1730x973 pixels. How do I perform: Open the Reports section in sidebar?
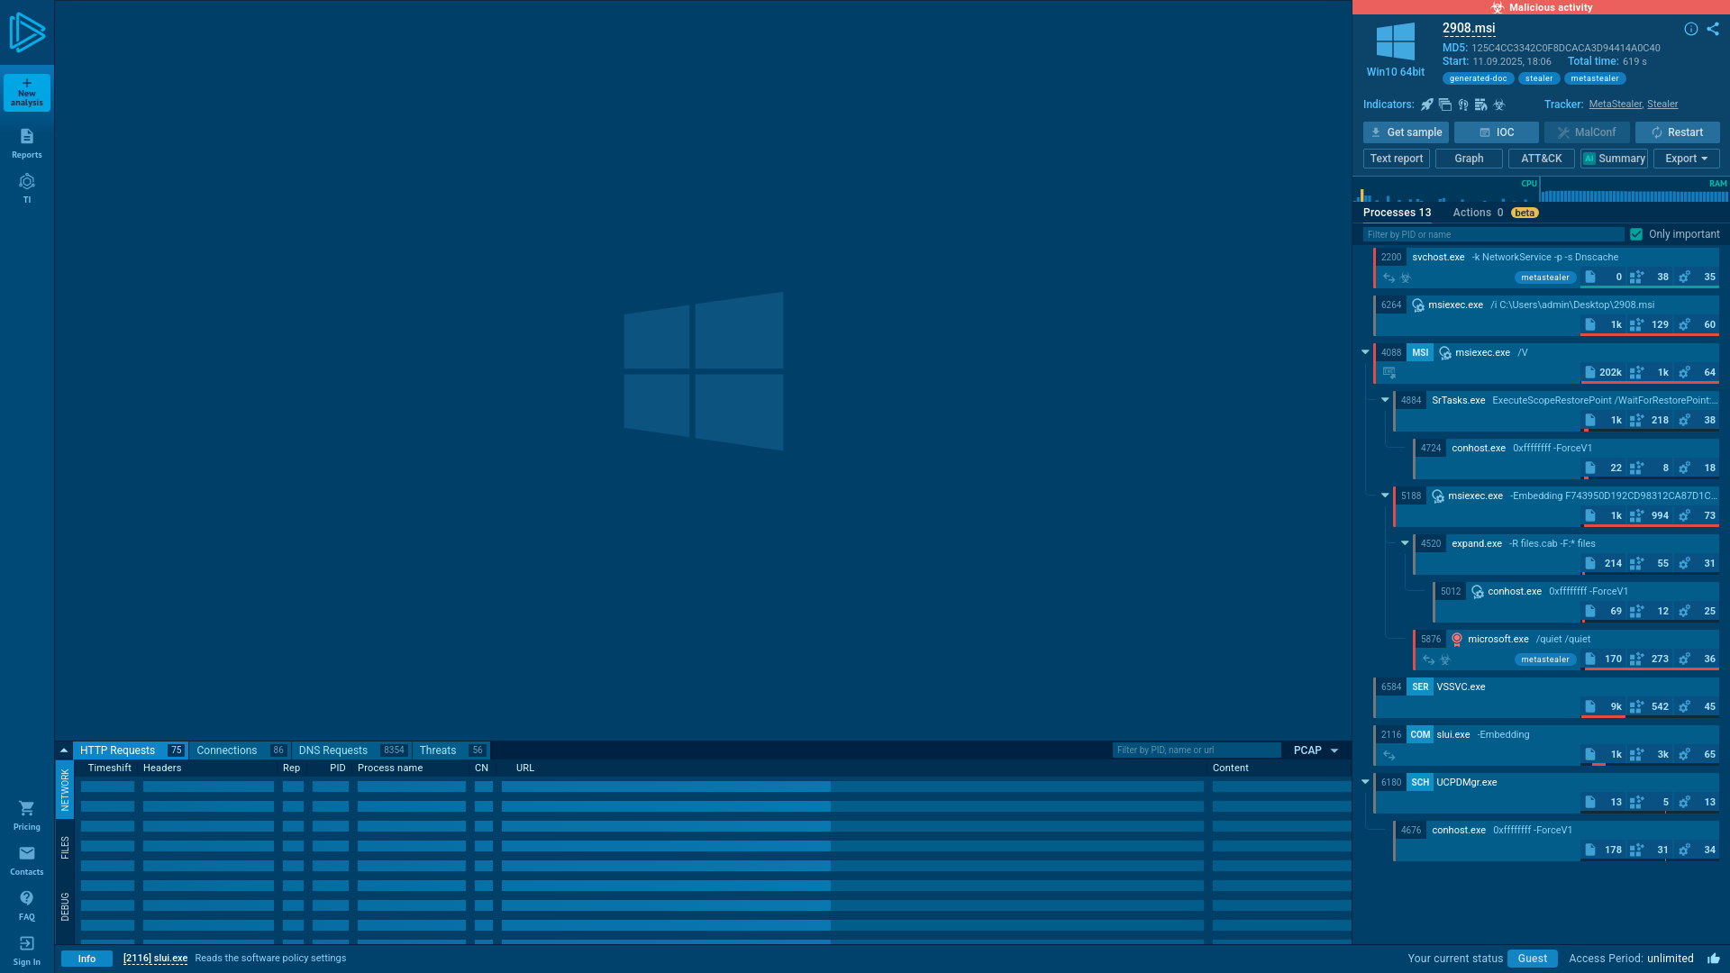click(x=27, y=143)
